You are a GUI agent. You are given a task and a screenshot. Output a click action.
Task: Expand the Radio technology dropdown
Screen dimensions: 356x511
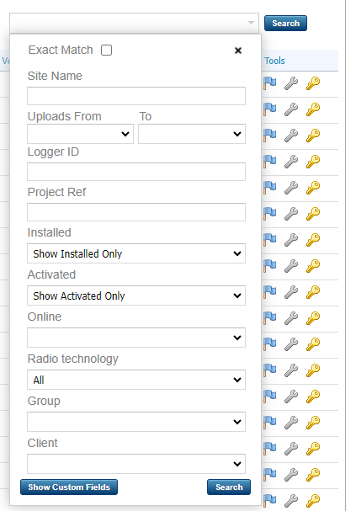click(x=136, y=380)
